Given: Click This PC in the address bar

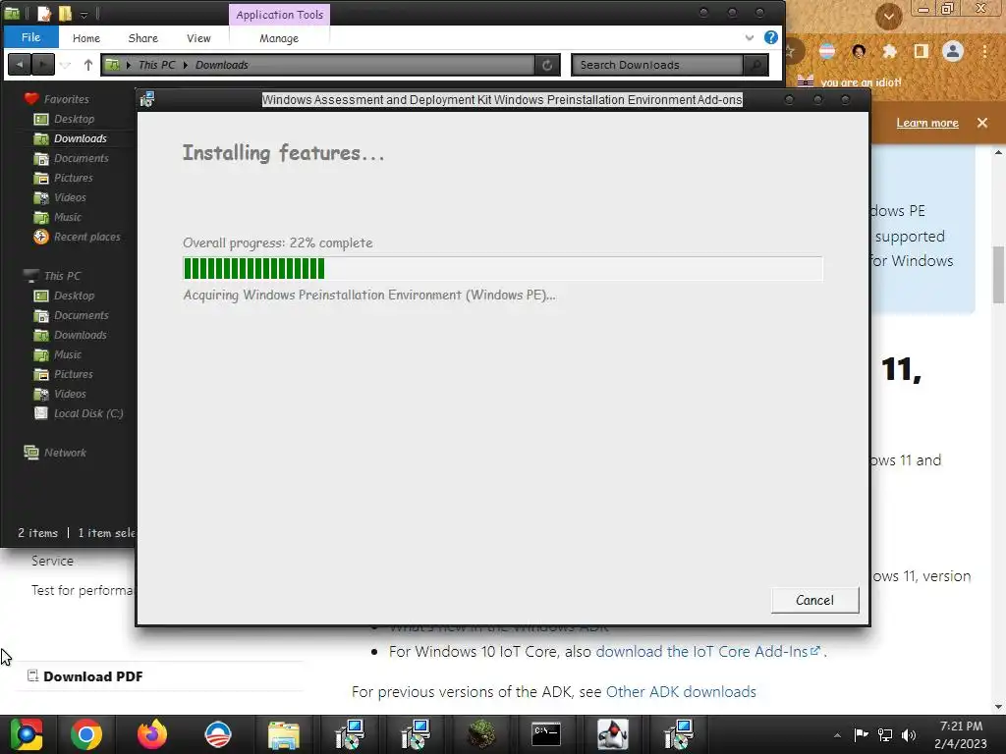Looking at the screenshot, I should tap(156, 65).
